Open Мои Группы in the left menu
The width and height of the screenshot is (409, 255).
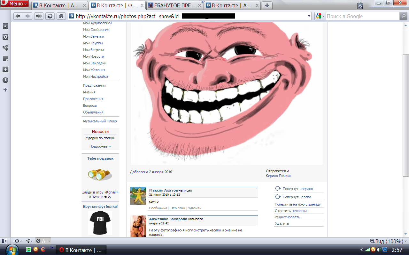click(93, 43)
